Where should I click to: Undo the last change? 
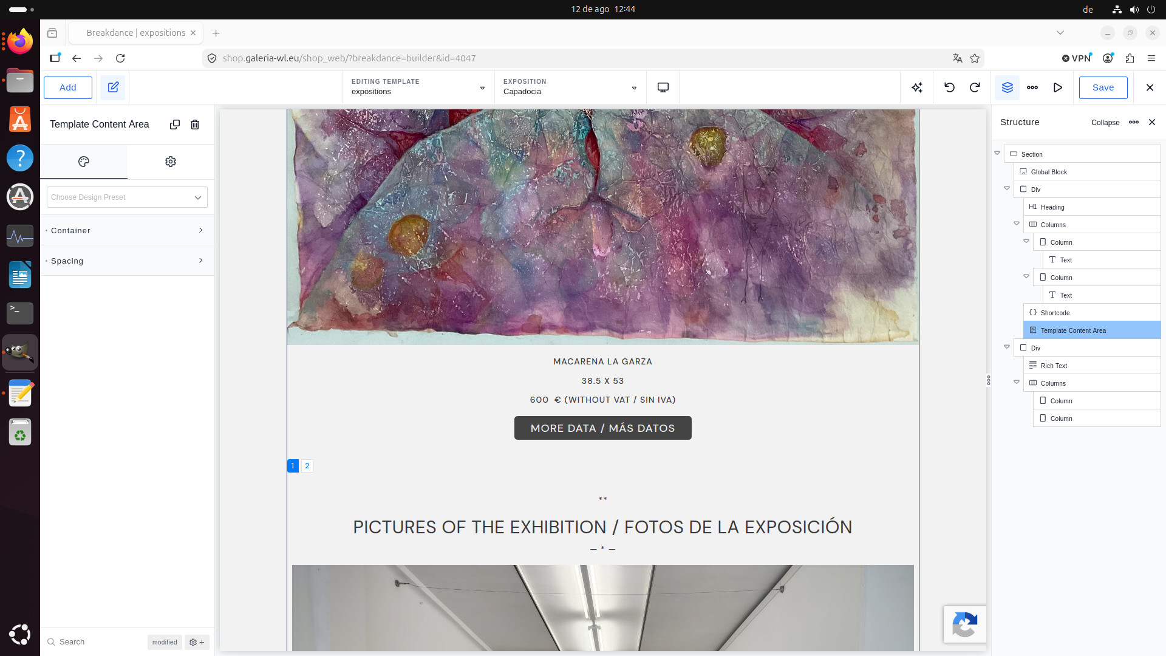(949, 87)
